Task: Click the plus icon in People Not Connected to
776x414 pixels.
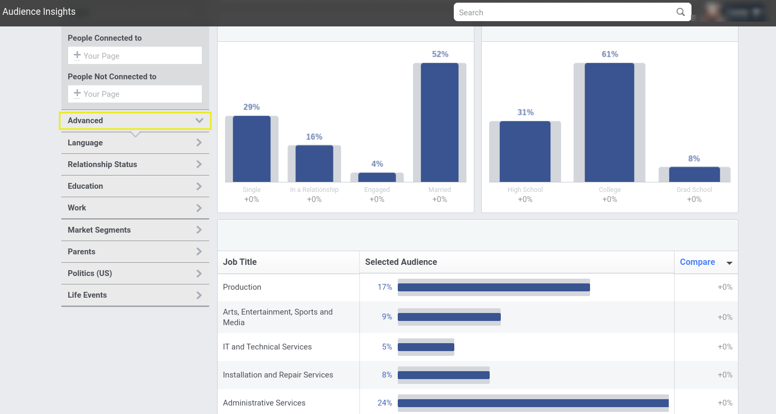Action: tap(77, 93)
